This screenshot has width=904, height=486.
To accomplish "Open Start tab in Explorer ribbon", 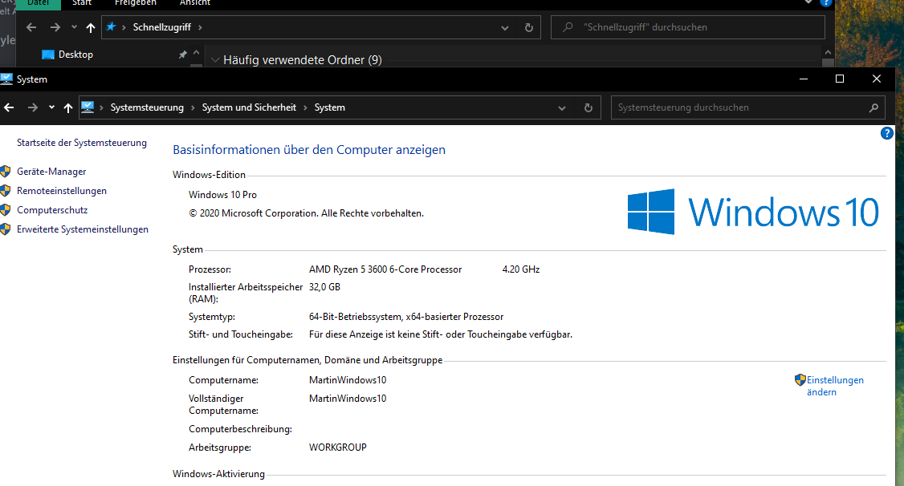I will (x=82, y=3).
